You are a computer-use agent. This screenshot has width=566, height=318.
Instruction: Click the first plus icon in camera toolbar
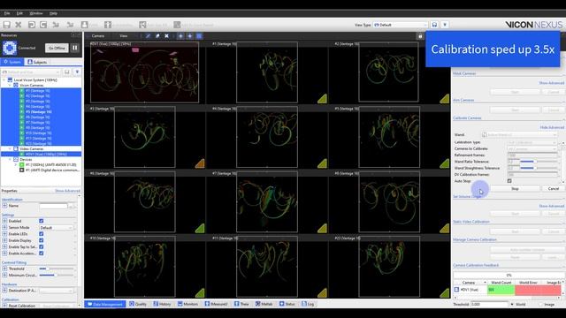(x=180, y=36)
